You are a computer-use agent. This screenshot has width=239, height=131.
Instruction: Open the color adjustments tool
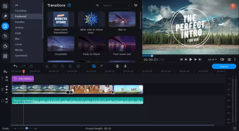coord(70,66)
